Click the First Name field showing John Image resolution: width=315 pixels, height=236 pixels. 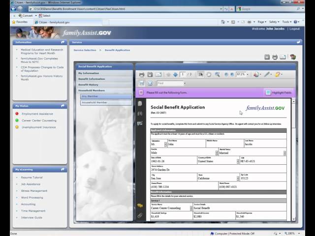click(187, 143)
